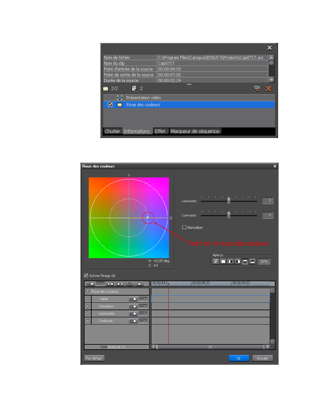Click the horizontal timeline right scroll arrow
Viewport: 310px width, 402px height.
coord(268,347)
